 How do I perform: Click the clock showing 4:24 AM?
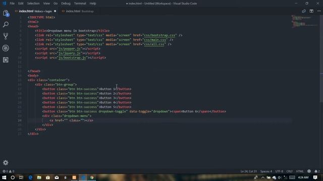[x=303, y=177]
